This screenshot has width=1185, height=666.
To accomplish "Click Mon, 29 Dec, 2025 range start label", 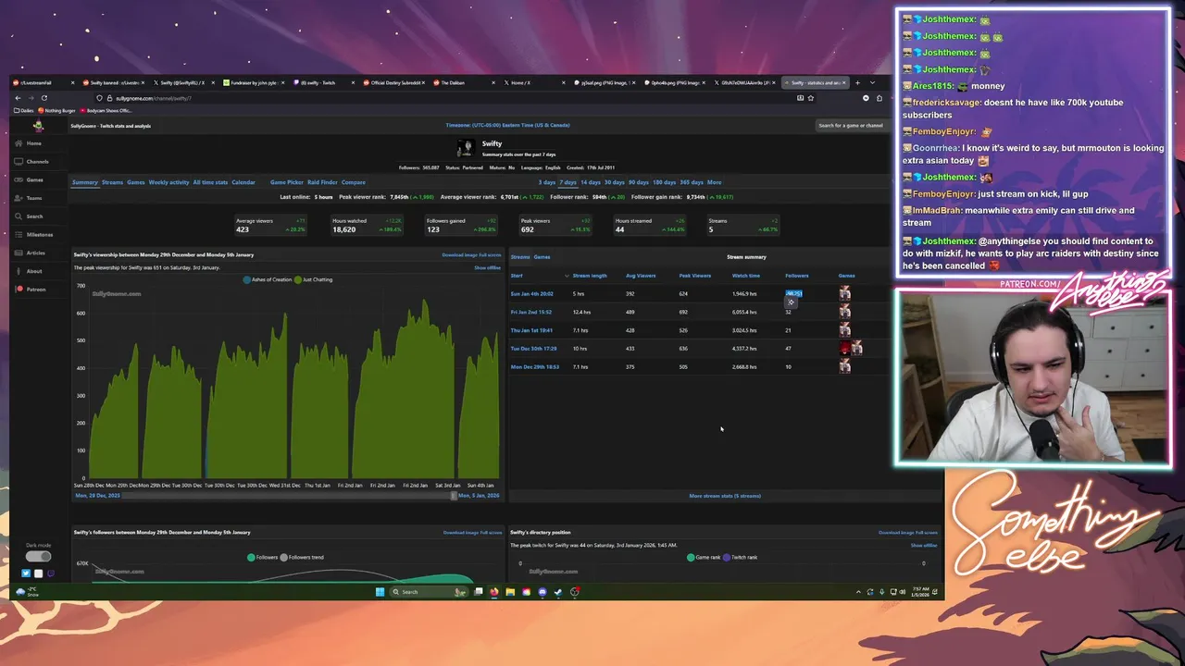I will point(97,496).
